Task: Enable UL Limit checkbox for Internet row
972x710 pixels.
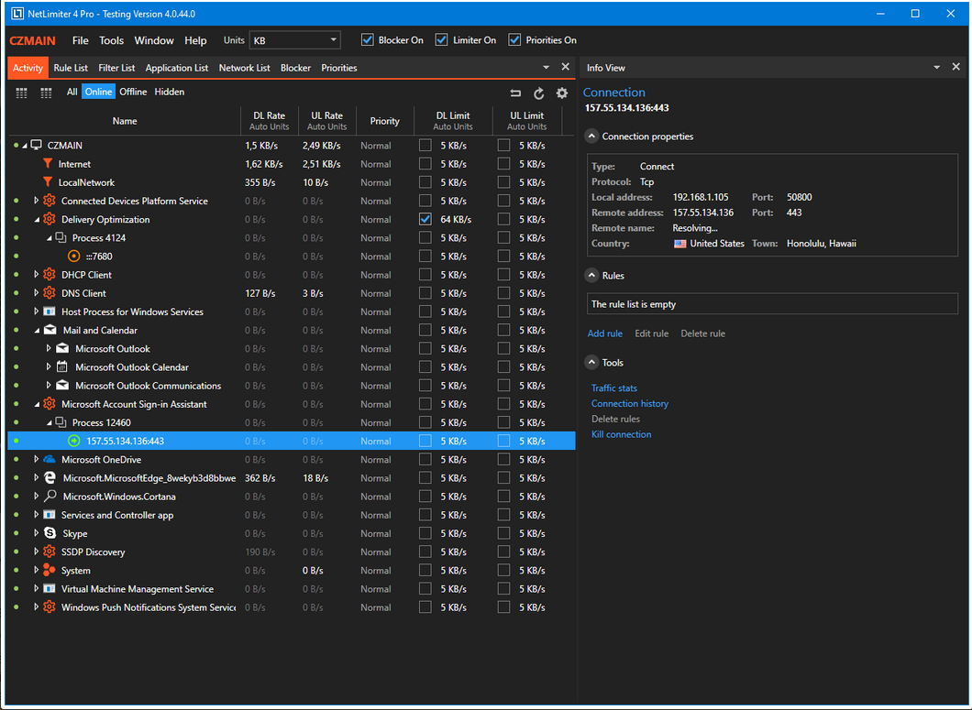Action: click(x=504, y=164)
